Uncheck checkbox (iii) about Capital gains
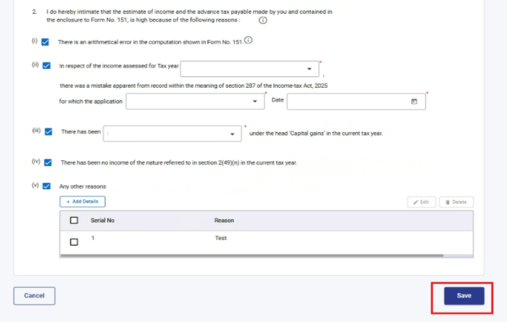507x322 pixels. 48,132
